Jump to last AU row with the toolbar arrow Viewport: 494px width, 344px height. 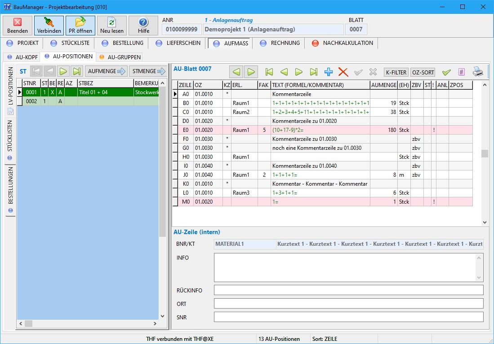click(x=314, y=72)
